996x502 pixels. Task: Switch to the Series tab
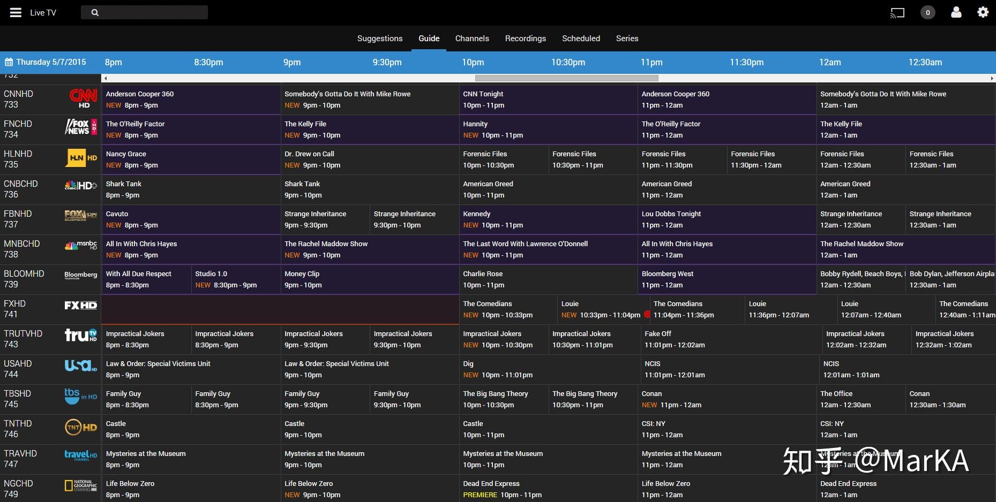tap(627, 39)
